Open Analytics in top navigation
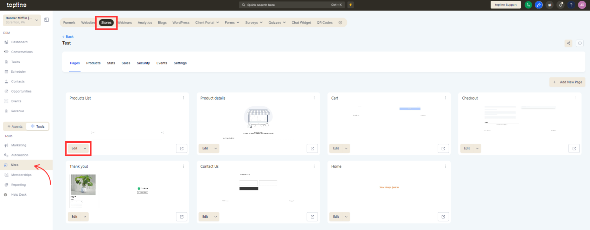 [145, 22]
